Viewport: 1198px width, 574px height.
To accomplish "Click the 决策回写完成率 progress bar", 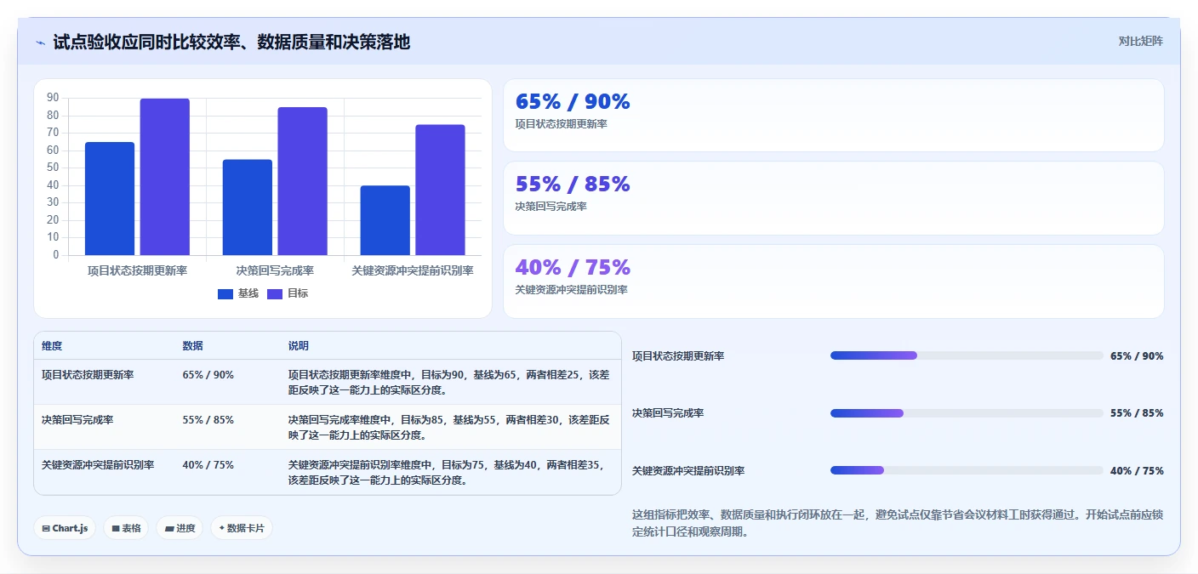I will 967,413.
